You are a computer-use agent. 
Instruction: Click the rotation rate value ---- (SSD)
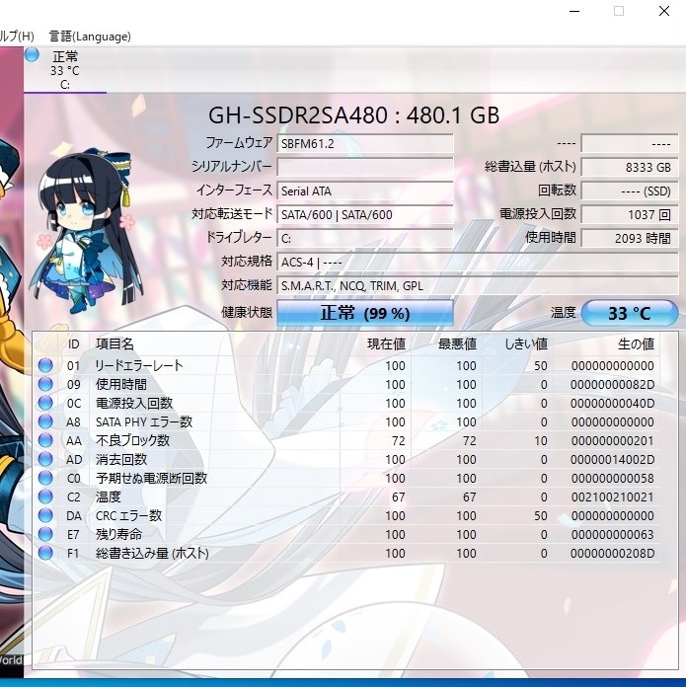630,191
